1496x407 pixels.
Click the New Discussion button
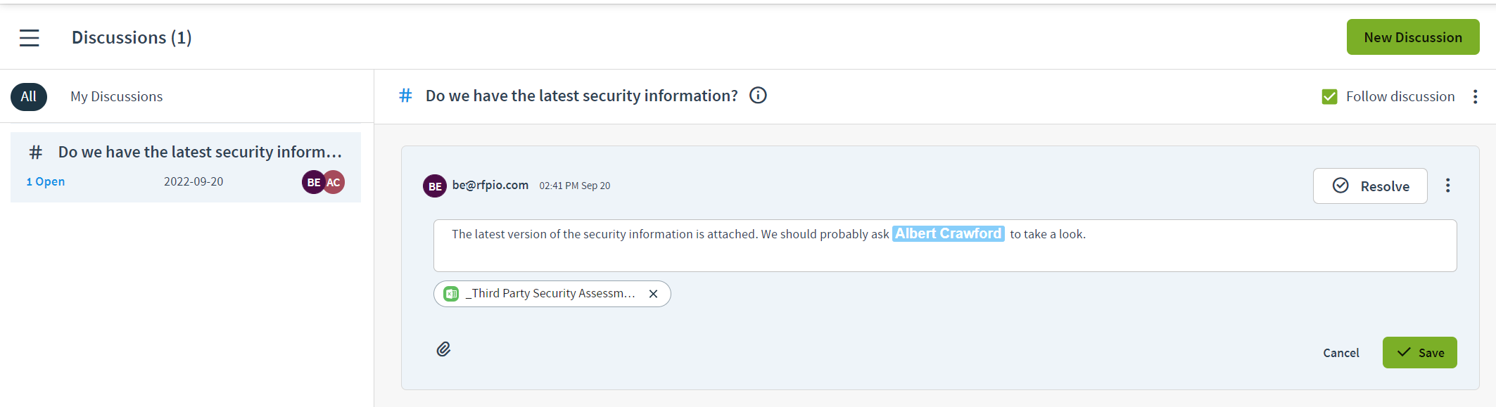click(x=1413, y=37)
